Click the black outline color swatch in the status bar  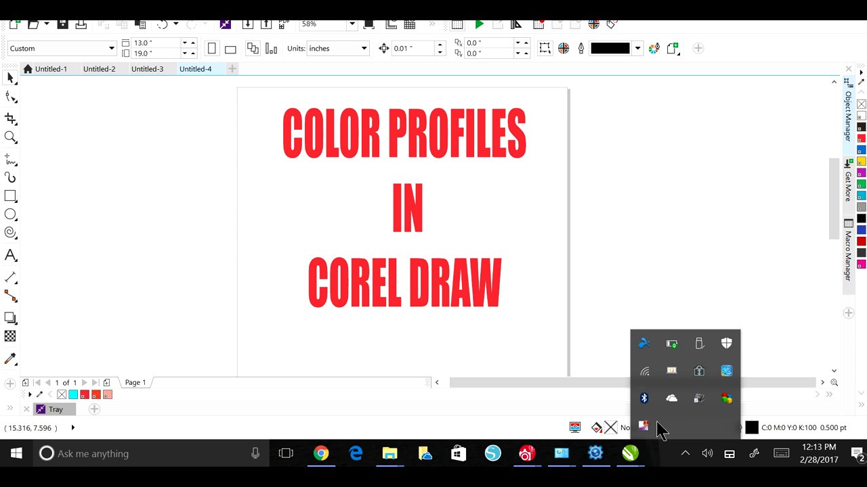click(x=752, y=427)
